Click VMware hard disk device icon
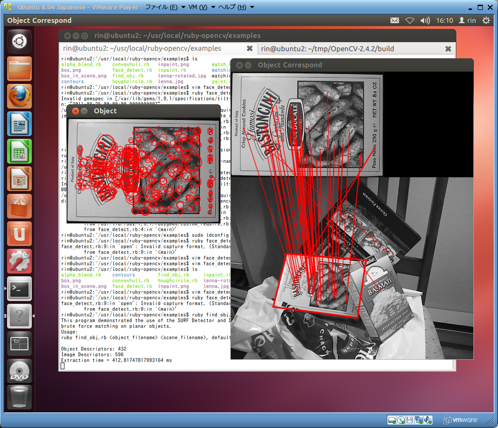This screenshot has width=498, height=428. point(392,420)
